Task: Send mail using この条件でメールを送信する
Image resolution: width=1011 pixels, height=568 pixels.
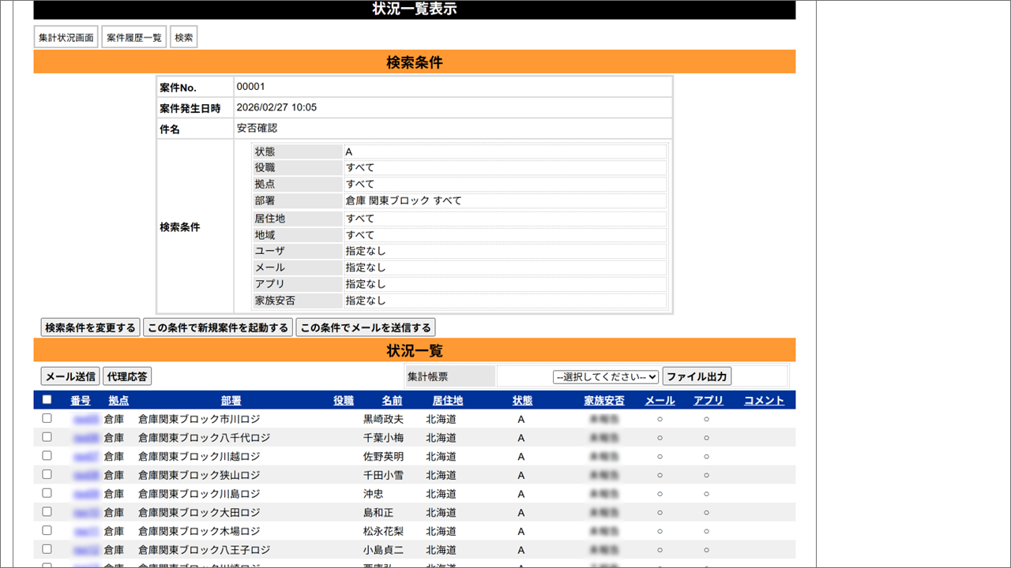Action: (x=365, y=327)
